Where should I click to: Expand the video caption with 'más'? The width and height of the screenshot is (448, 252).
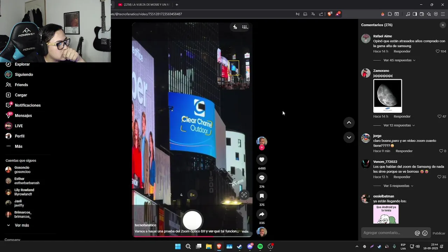[x=245, y=231]
